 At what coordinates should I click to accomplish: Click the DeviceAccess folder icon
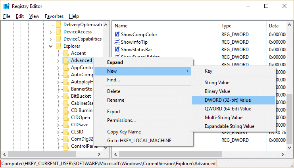(58, 32)
